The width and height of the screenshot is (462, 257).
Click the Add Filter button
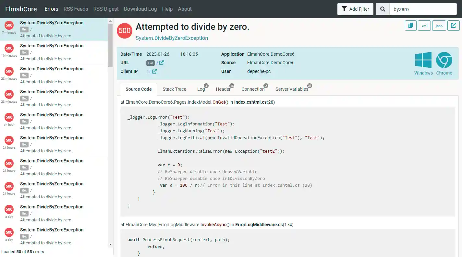point(355,9)
